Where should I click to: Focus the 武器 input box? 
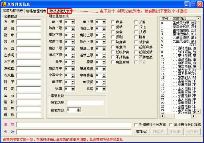pyautogui.click(x=28, y=29)
